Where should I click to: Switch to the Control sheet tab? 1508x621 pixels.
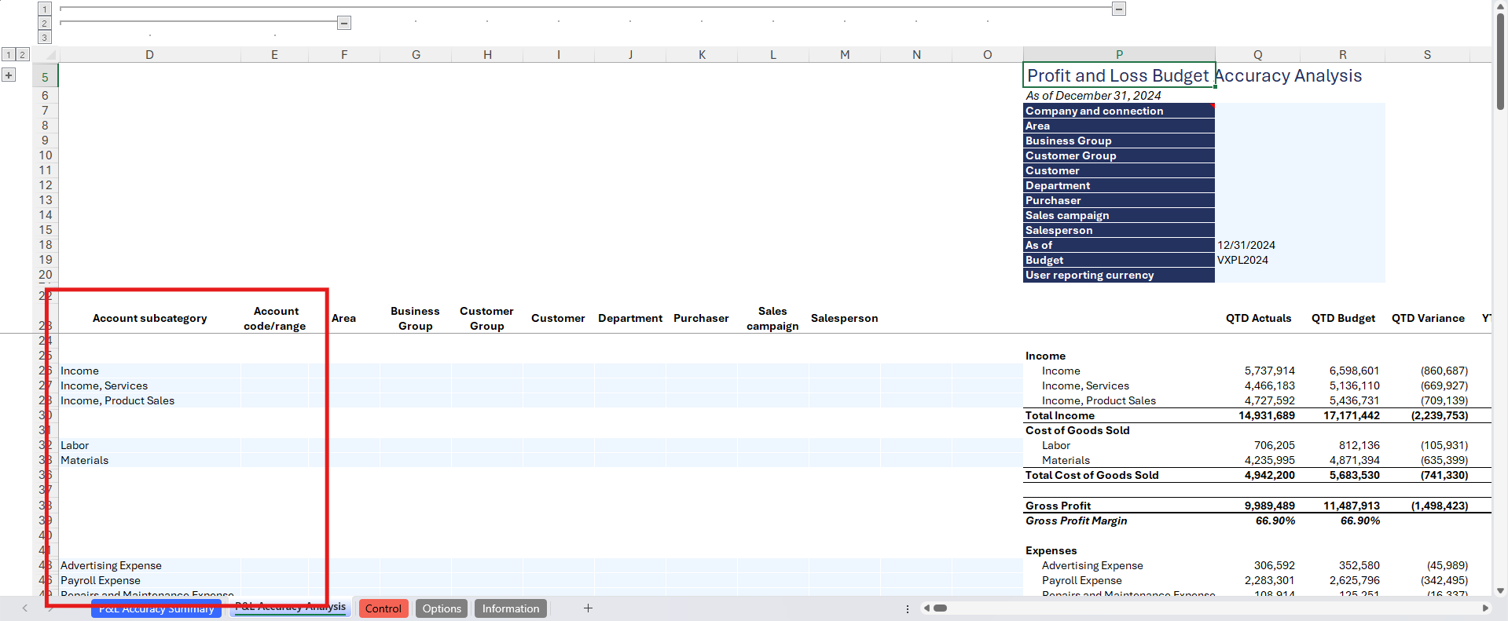[x=383, y=608]
